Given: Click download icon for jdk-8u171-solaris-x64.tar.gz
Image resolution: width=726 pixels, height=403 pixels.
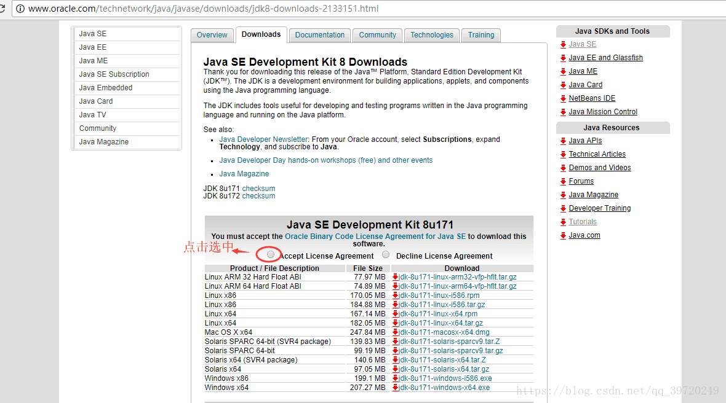Looking at the screenshot, I should pos(396,369).
